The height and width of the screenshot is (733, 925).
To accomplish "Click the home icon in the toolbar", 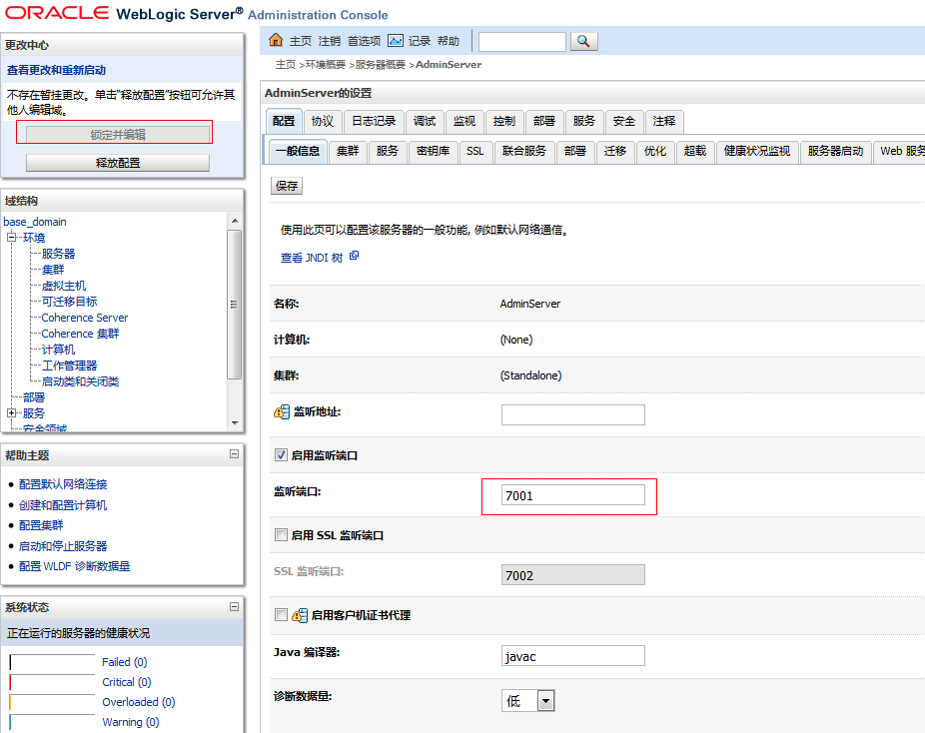I will point(276,40).
